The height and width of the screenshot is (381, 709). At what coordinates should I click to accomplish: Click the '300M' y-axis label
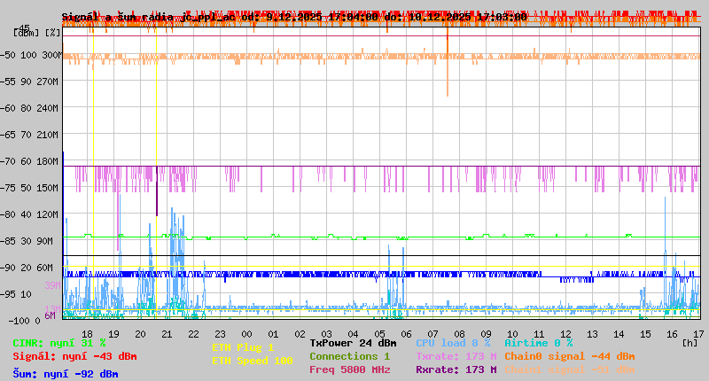[51, 55]
